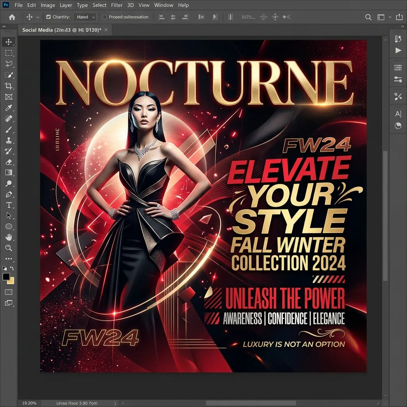Click align right edges icon

[x=185, y=17]
